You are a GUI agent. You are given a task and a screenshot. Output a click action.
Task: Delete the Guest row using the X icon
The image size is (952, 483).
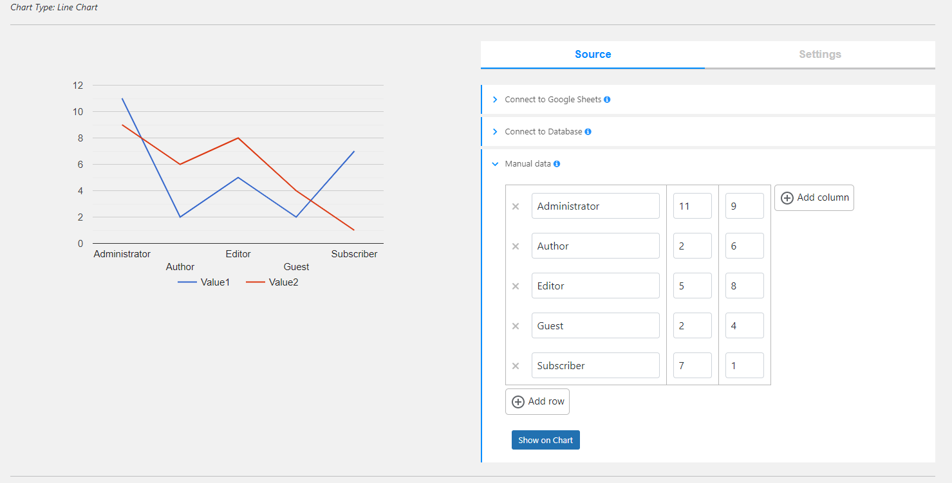(516, 326)
